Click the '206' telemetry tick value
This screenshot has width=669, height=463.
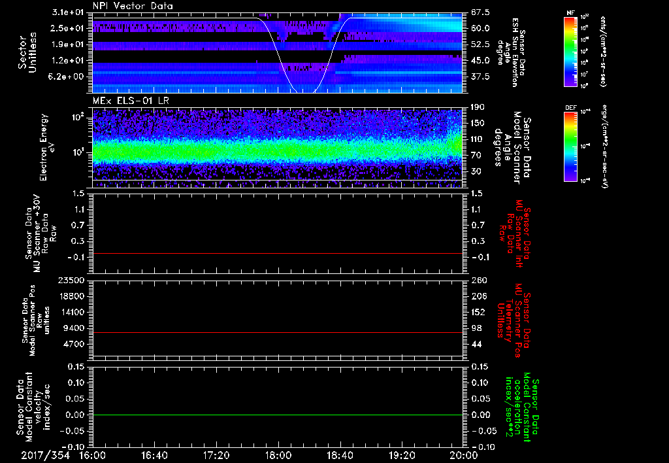point(479,296)
